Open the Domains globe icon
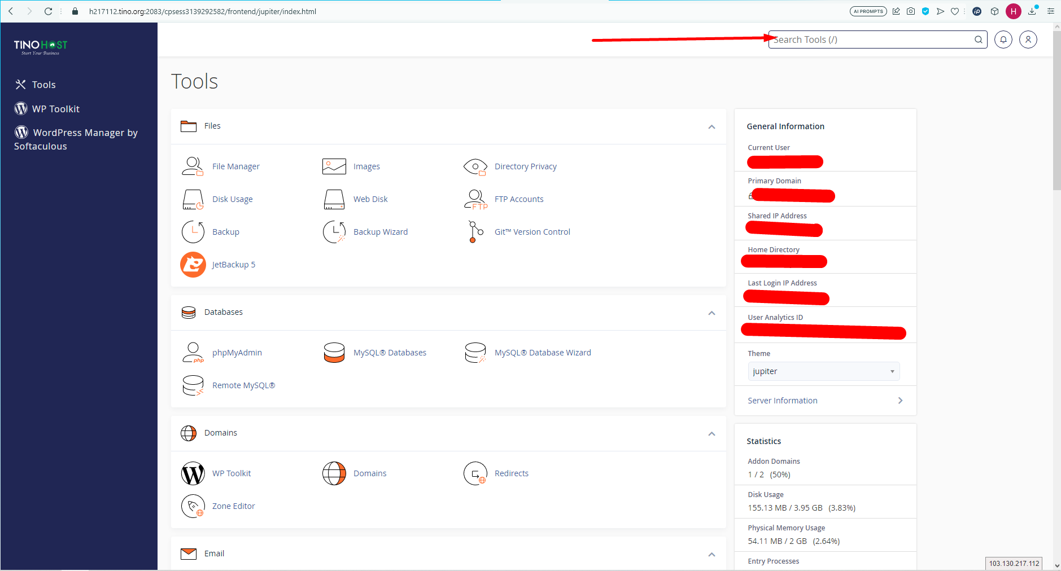This screenshot has height=571, width=1061. tap(334, 473)
